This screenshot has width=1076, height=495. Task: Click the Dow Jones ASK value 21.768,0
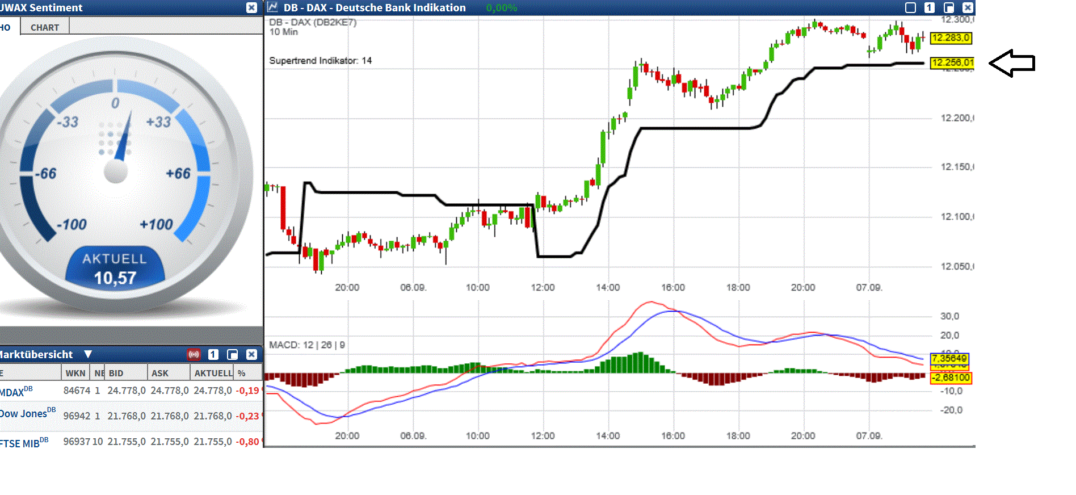point(170,416)
